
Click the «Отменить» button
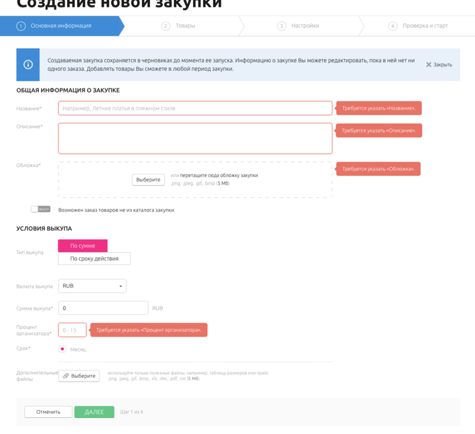click(x=48, y=412)
